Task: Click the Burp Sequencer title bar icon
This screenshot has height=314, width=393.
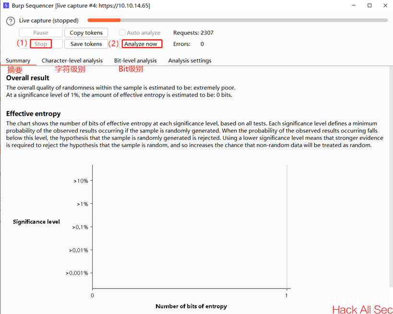Action: tap(6, 5)
